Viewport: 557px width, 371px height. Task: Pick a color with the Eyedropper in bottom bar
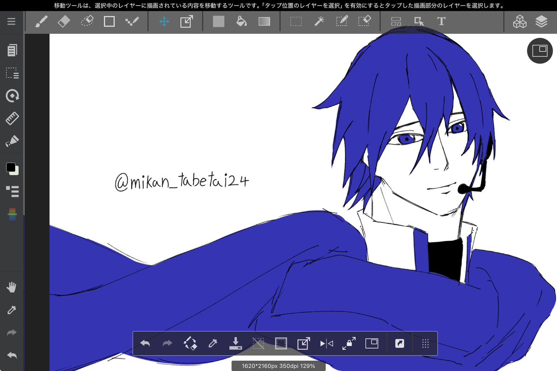[213, 343]
